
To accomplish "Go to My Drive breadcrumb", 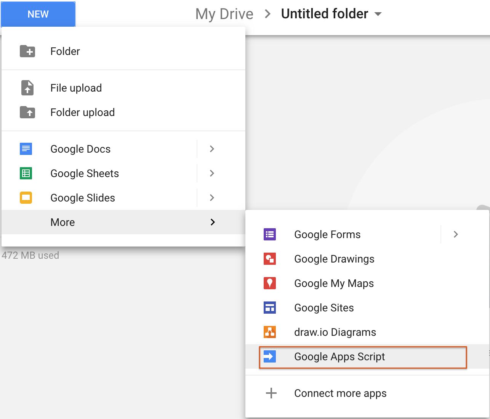I will pos(224,14).
